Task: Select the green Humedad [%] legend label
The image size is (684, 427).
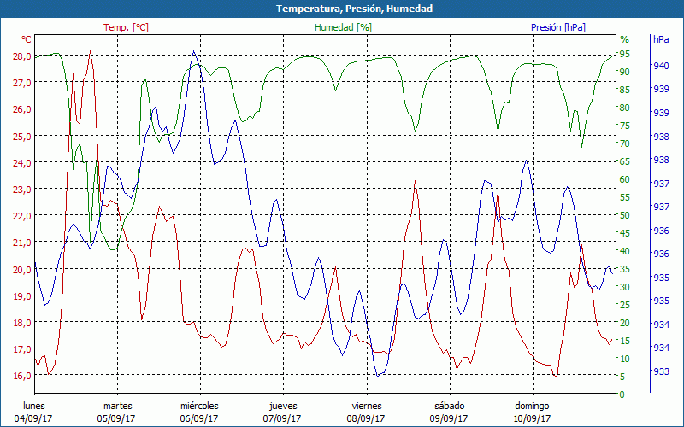Action: click(x=343, y=27)
